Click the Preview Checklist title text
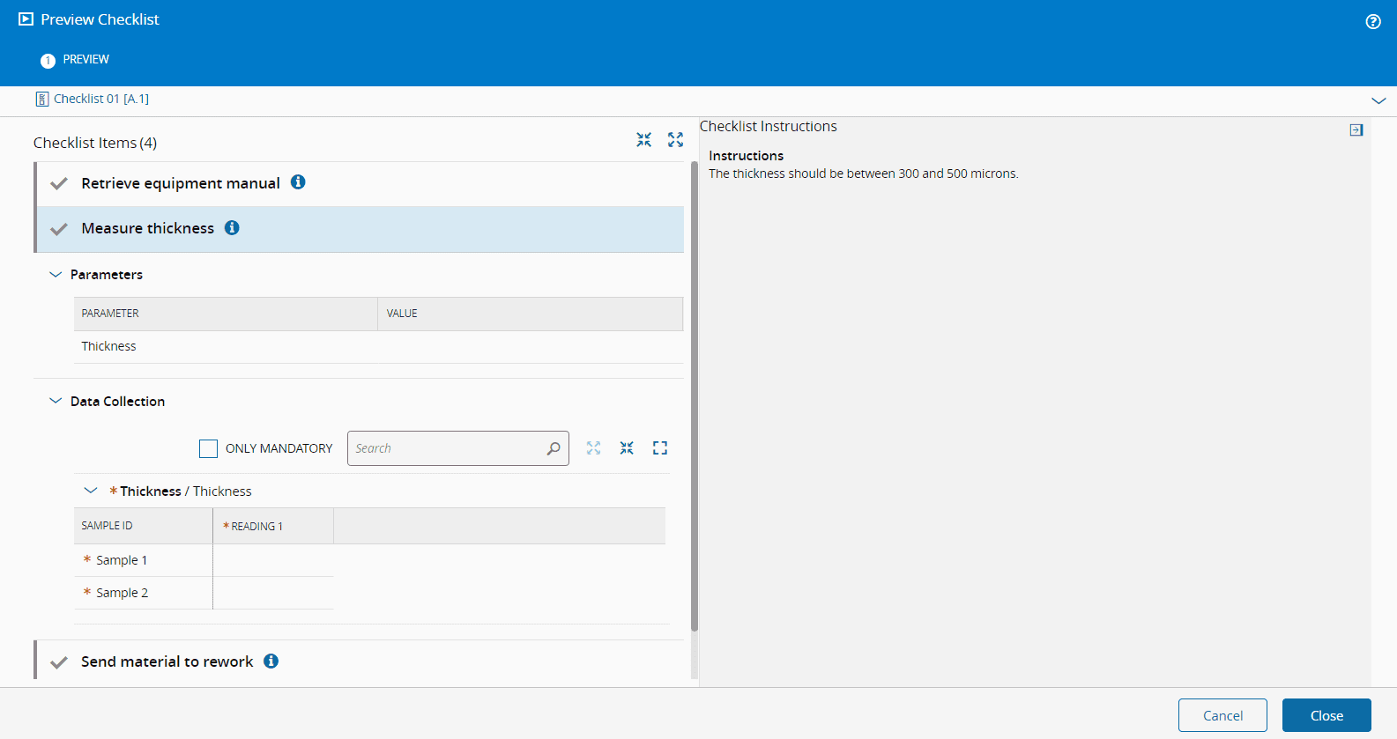This screenshot has width=1397, height=739. point(100,19)
